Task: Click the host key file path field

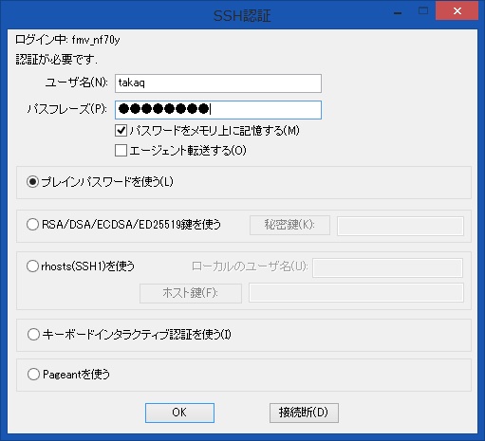Action: tap(356, 293)
